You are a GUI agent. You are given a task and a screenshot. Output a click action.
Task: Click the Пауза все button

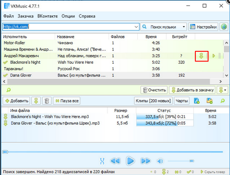coord(67,101)
